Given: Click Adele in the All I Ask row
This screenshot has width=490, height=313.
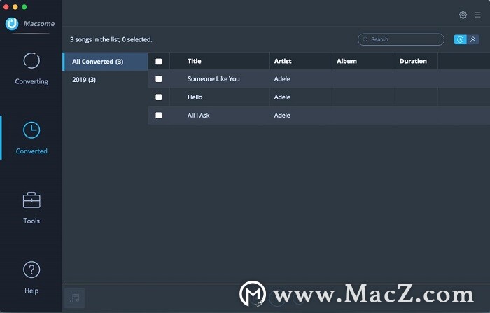Looking at the screenshot, I should tap(282, 116).
